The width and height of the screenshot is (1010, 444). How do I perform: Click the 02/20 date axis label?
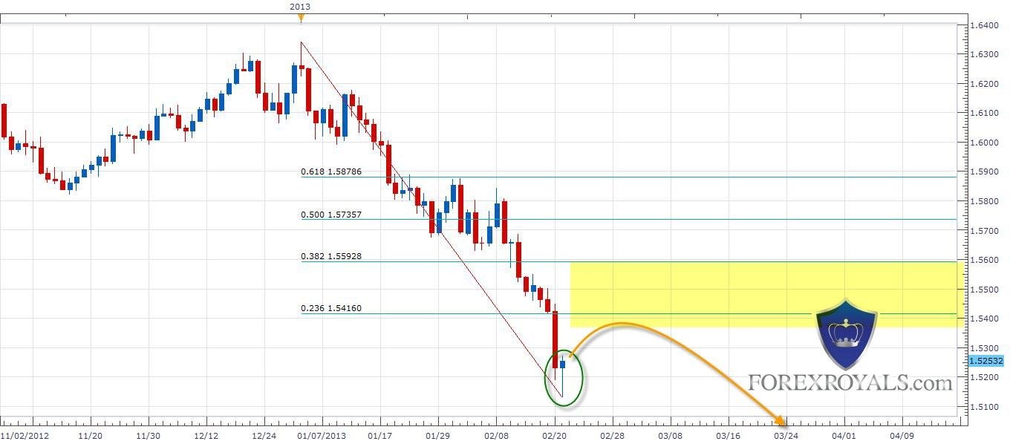pos(554,435)
